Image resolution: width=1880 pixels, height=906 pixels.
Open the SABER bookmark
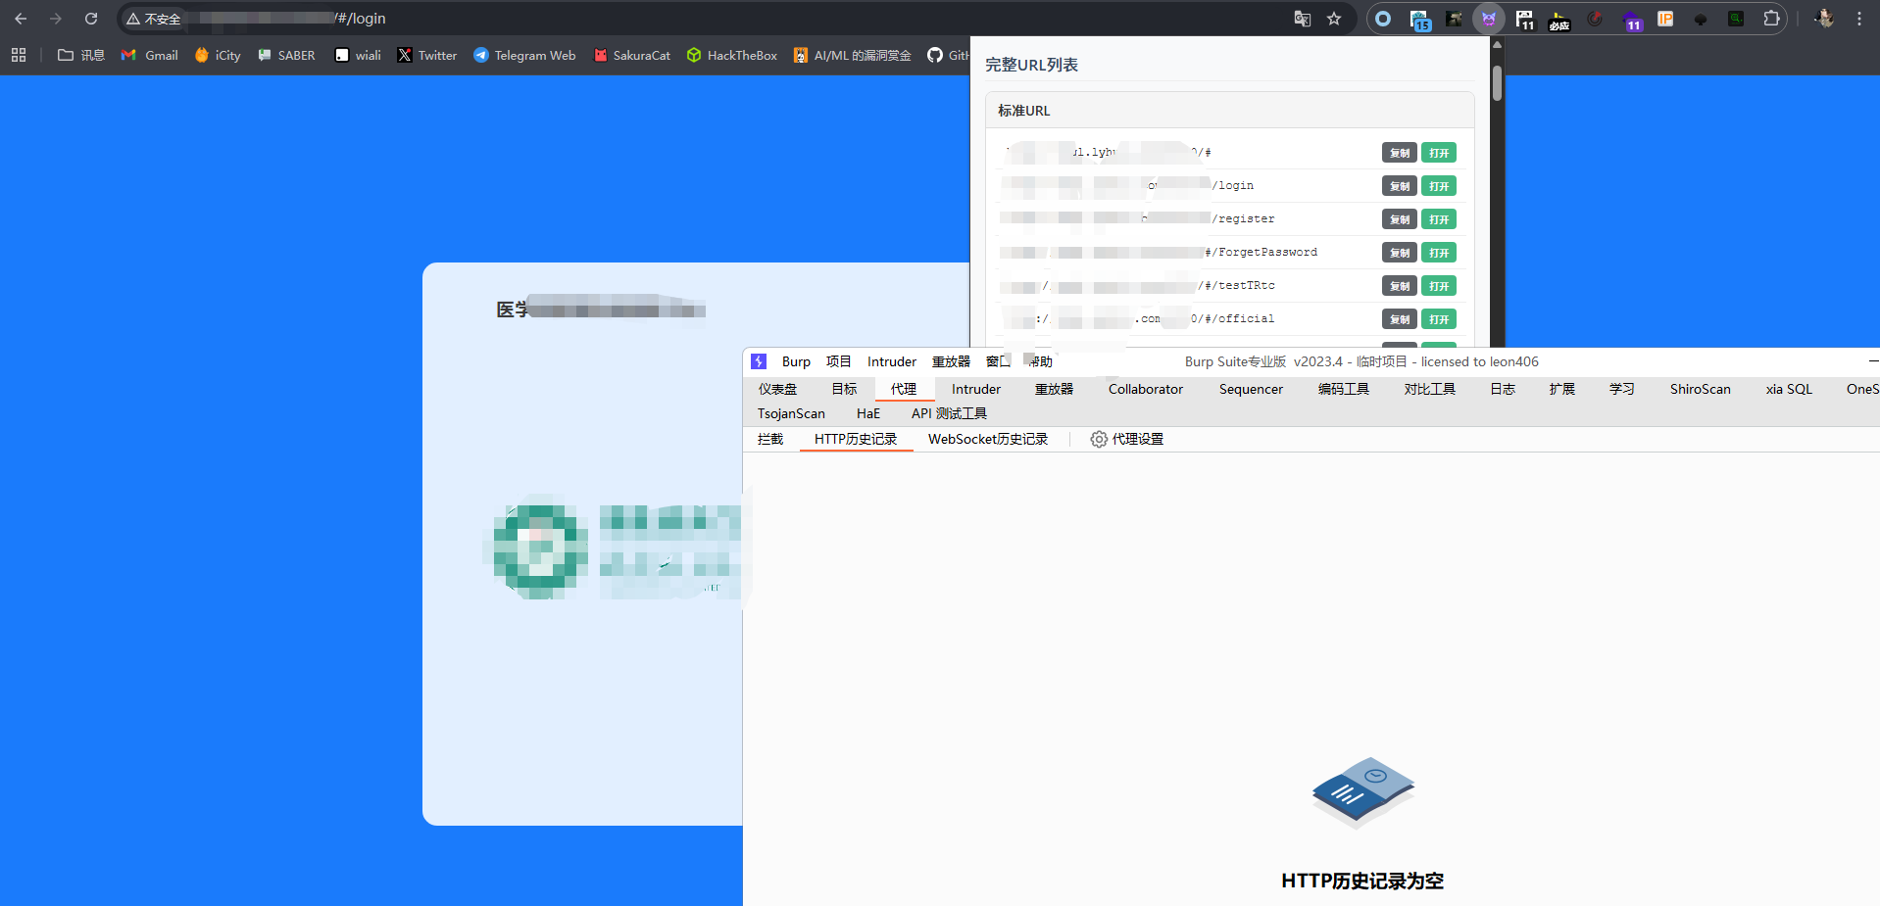286,55
